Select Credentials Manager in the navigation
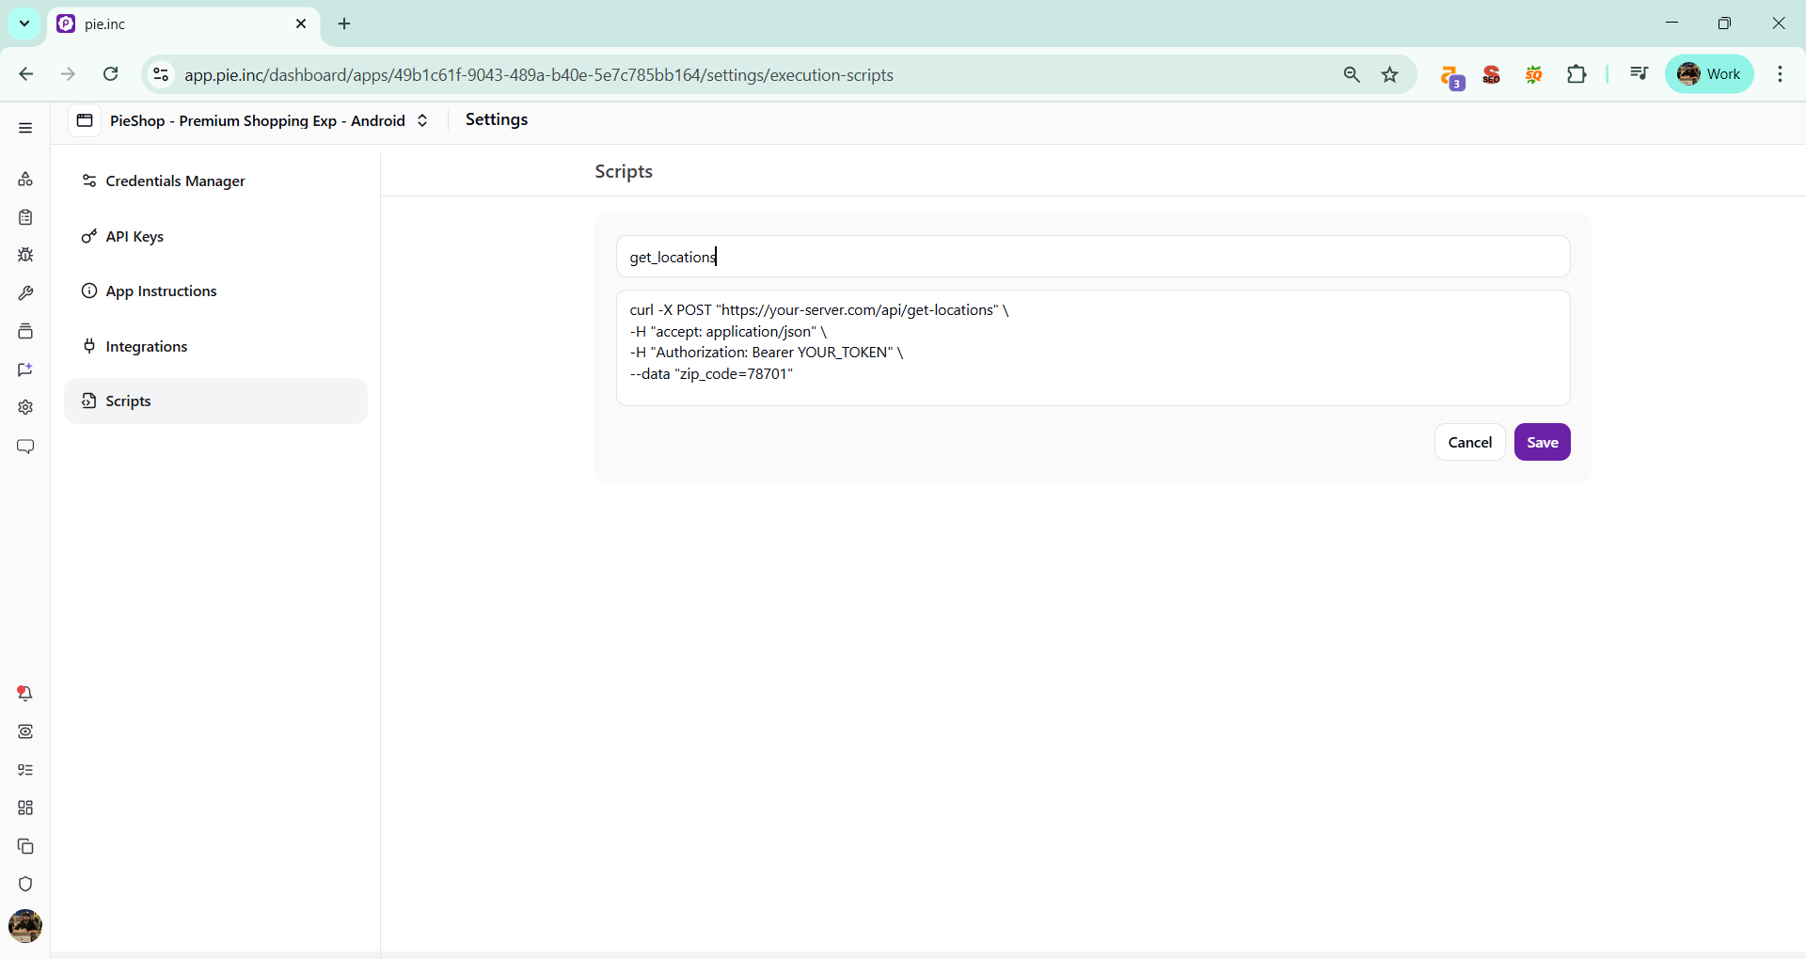The height and width of the screenshot is (959, 1806). (x=174, y=181)
